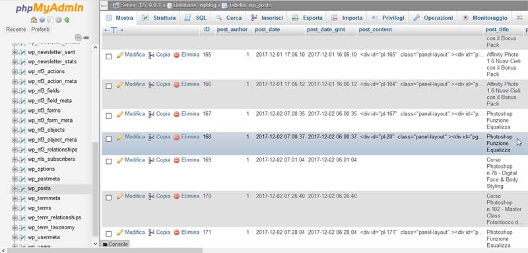Click the table icon beside wp_newsletter_sent
Viewport: 528px width, 253px height.
coord(22,53)
